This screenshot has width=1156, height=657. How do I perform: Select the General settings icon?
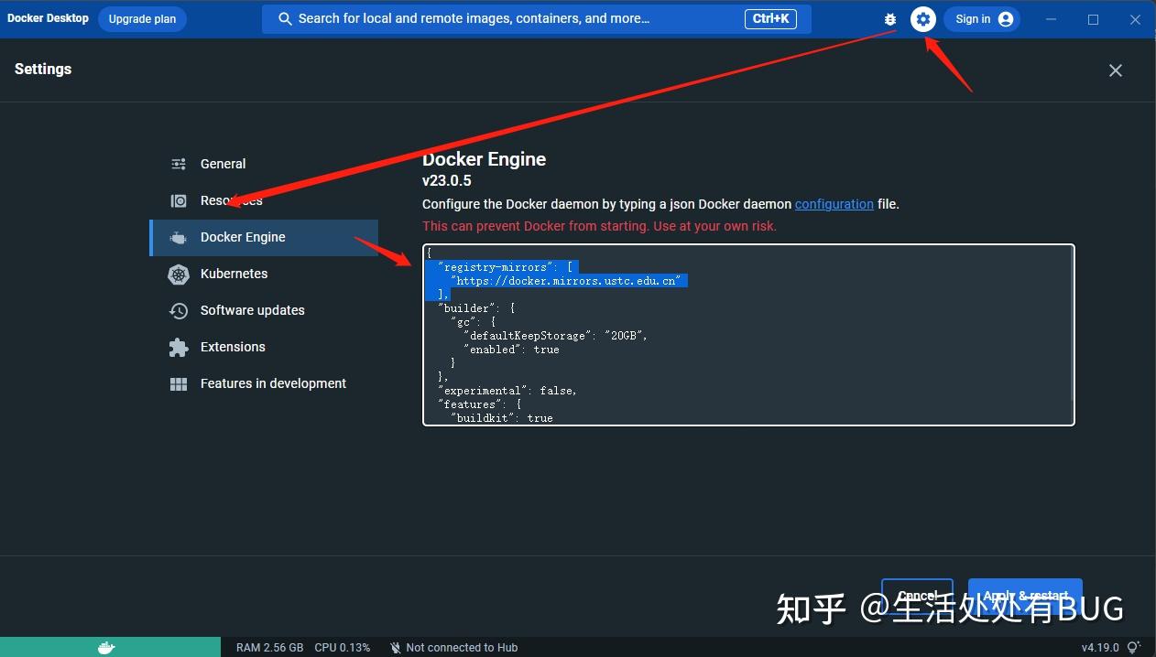[179, 164]
